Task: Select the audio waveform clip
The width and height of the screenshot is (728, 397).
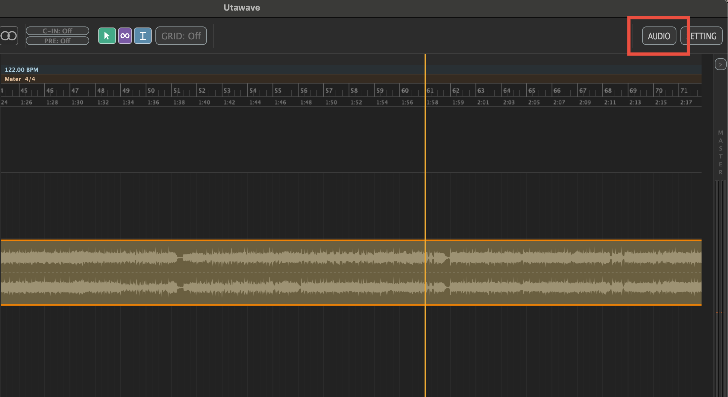Action: pyautogui.click(x=351, y=272)
